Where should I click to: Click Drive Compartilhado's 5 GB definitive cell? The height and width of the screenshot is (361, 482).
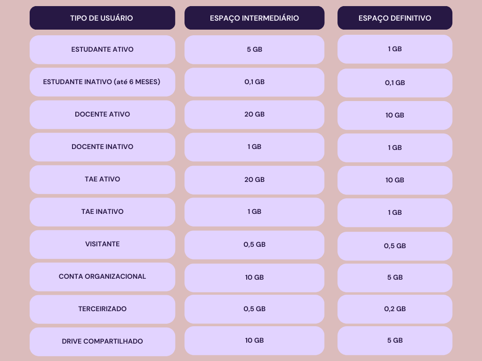[394, 340]
